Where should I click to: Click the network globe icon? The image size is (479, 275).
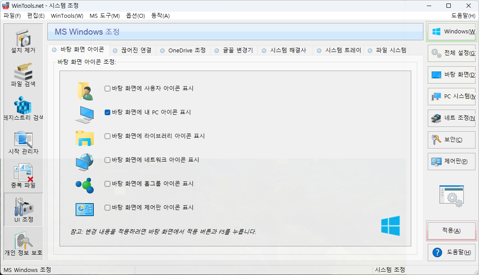point(85,162)
